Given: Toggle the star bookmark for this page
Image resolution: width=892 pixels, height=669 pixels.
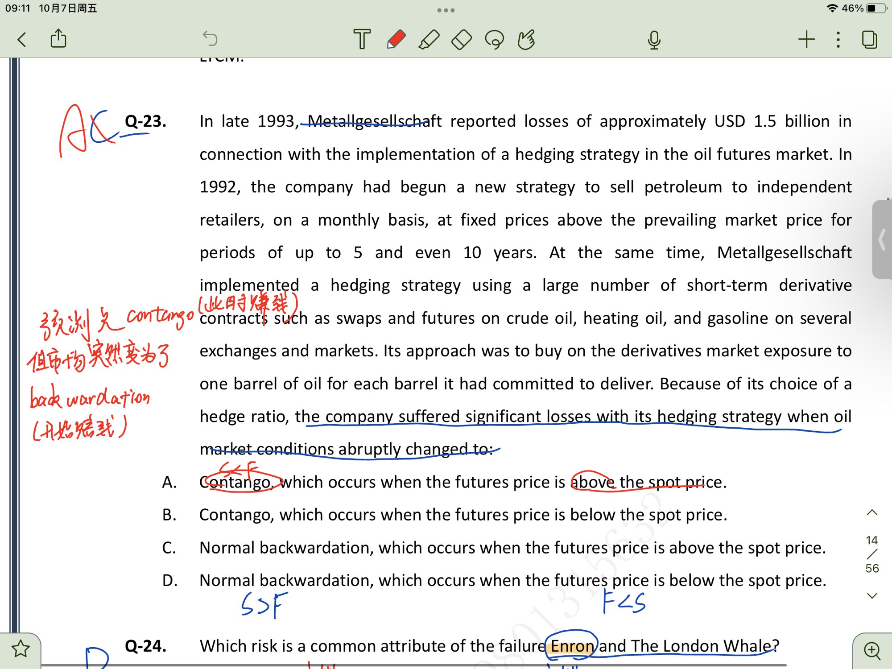Looking at the screenshot, I should 21,649.
